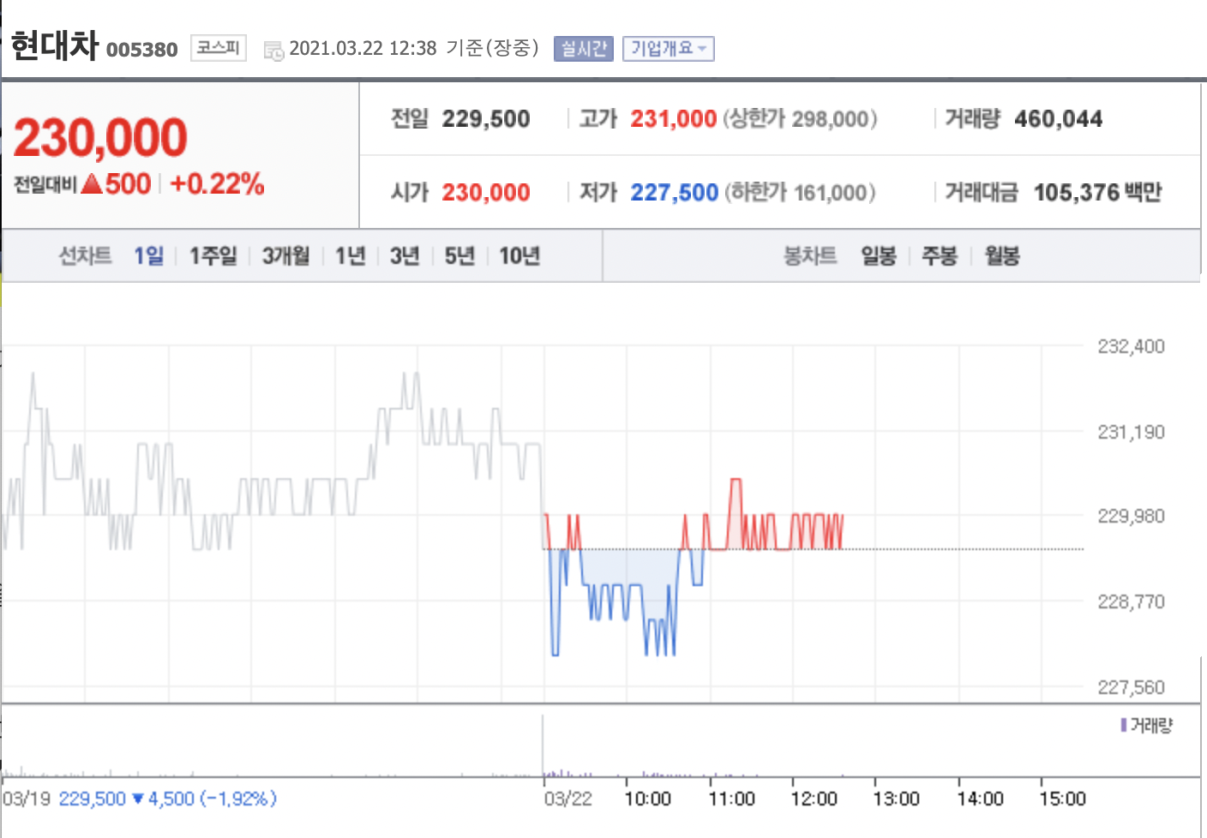This screenshot has width=1207, height=838.
Task: Select the 1년 line chart tab
Action: pos(350,255)
